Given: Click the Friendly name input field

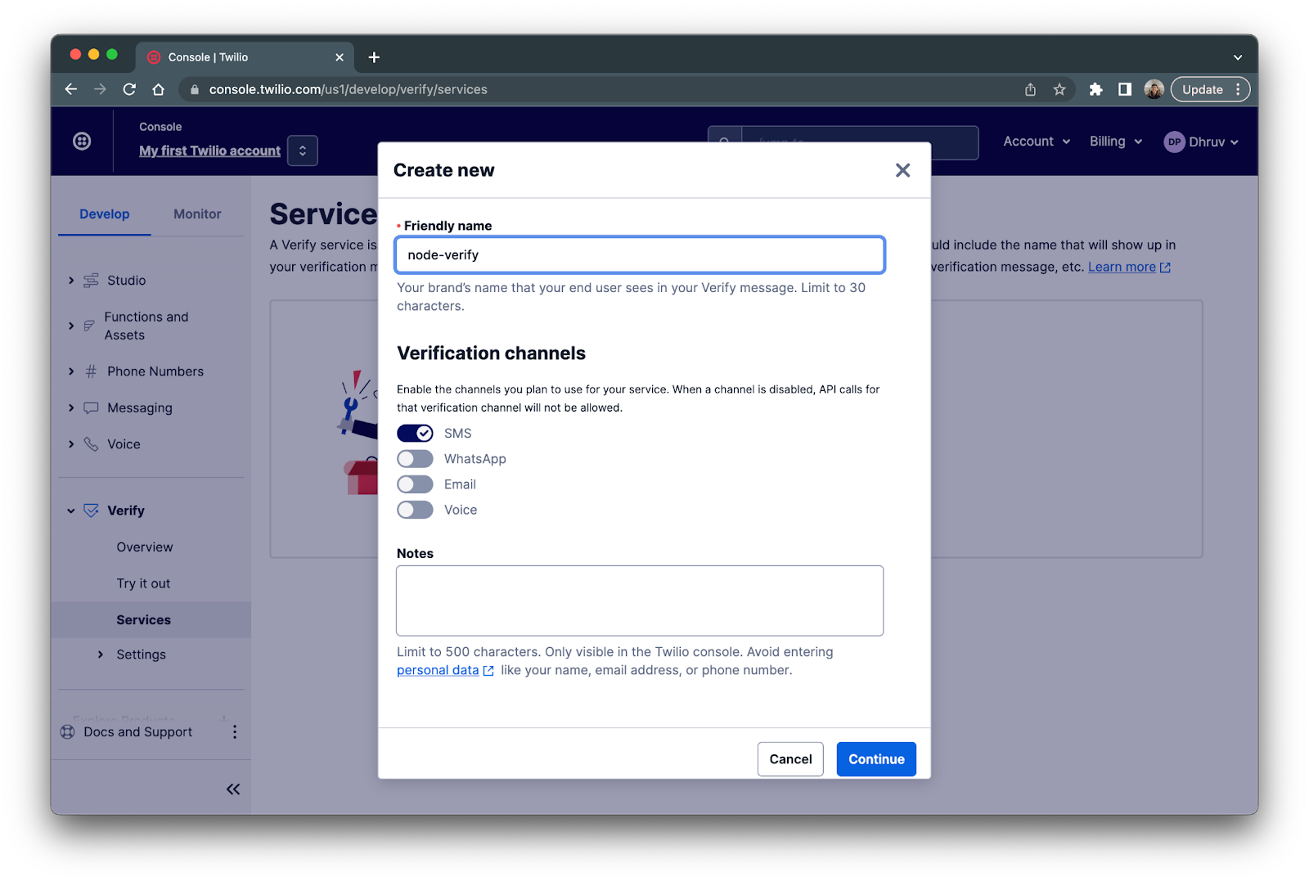Looking at the screenshot, I should (640, 255).
